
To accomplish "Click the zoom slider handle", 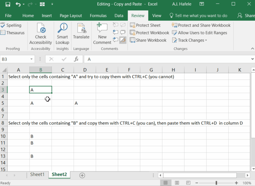I will point(216,183).
